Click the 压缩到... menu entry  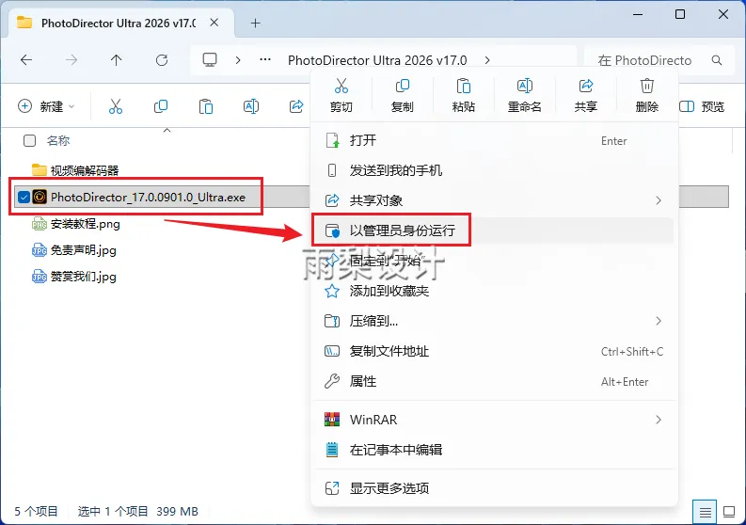(x=494, y=321)
